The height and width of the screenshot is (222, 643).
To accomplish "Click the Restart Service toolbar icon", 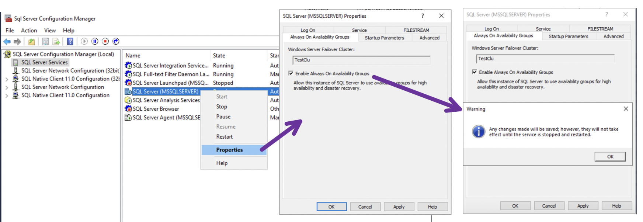I will pyautogui.click(x=116, y=41).
